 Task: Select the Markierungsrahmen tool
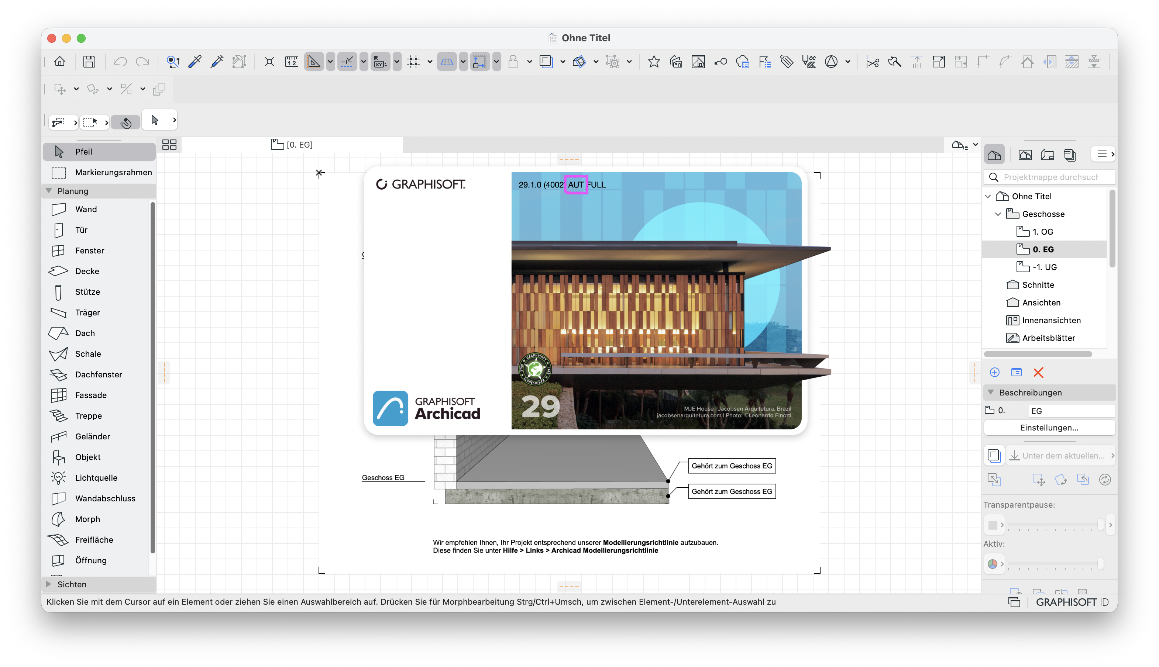tap(99, 172)
